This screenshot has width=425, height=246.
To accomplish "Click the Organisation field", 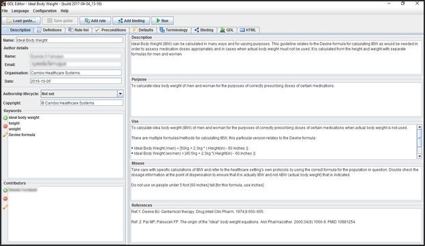I will 75,73.
